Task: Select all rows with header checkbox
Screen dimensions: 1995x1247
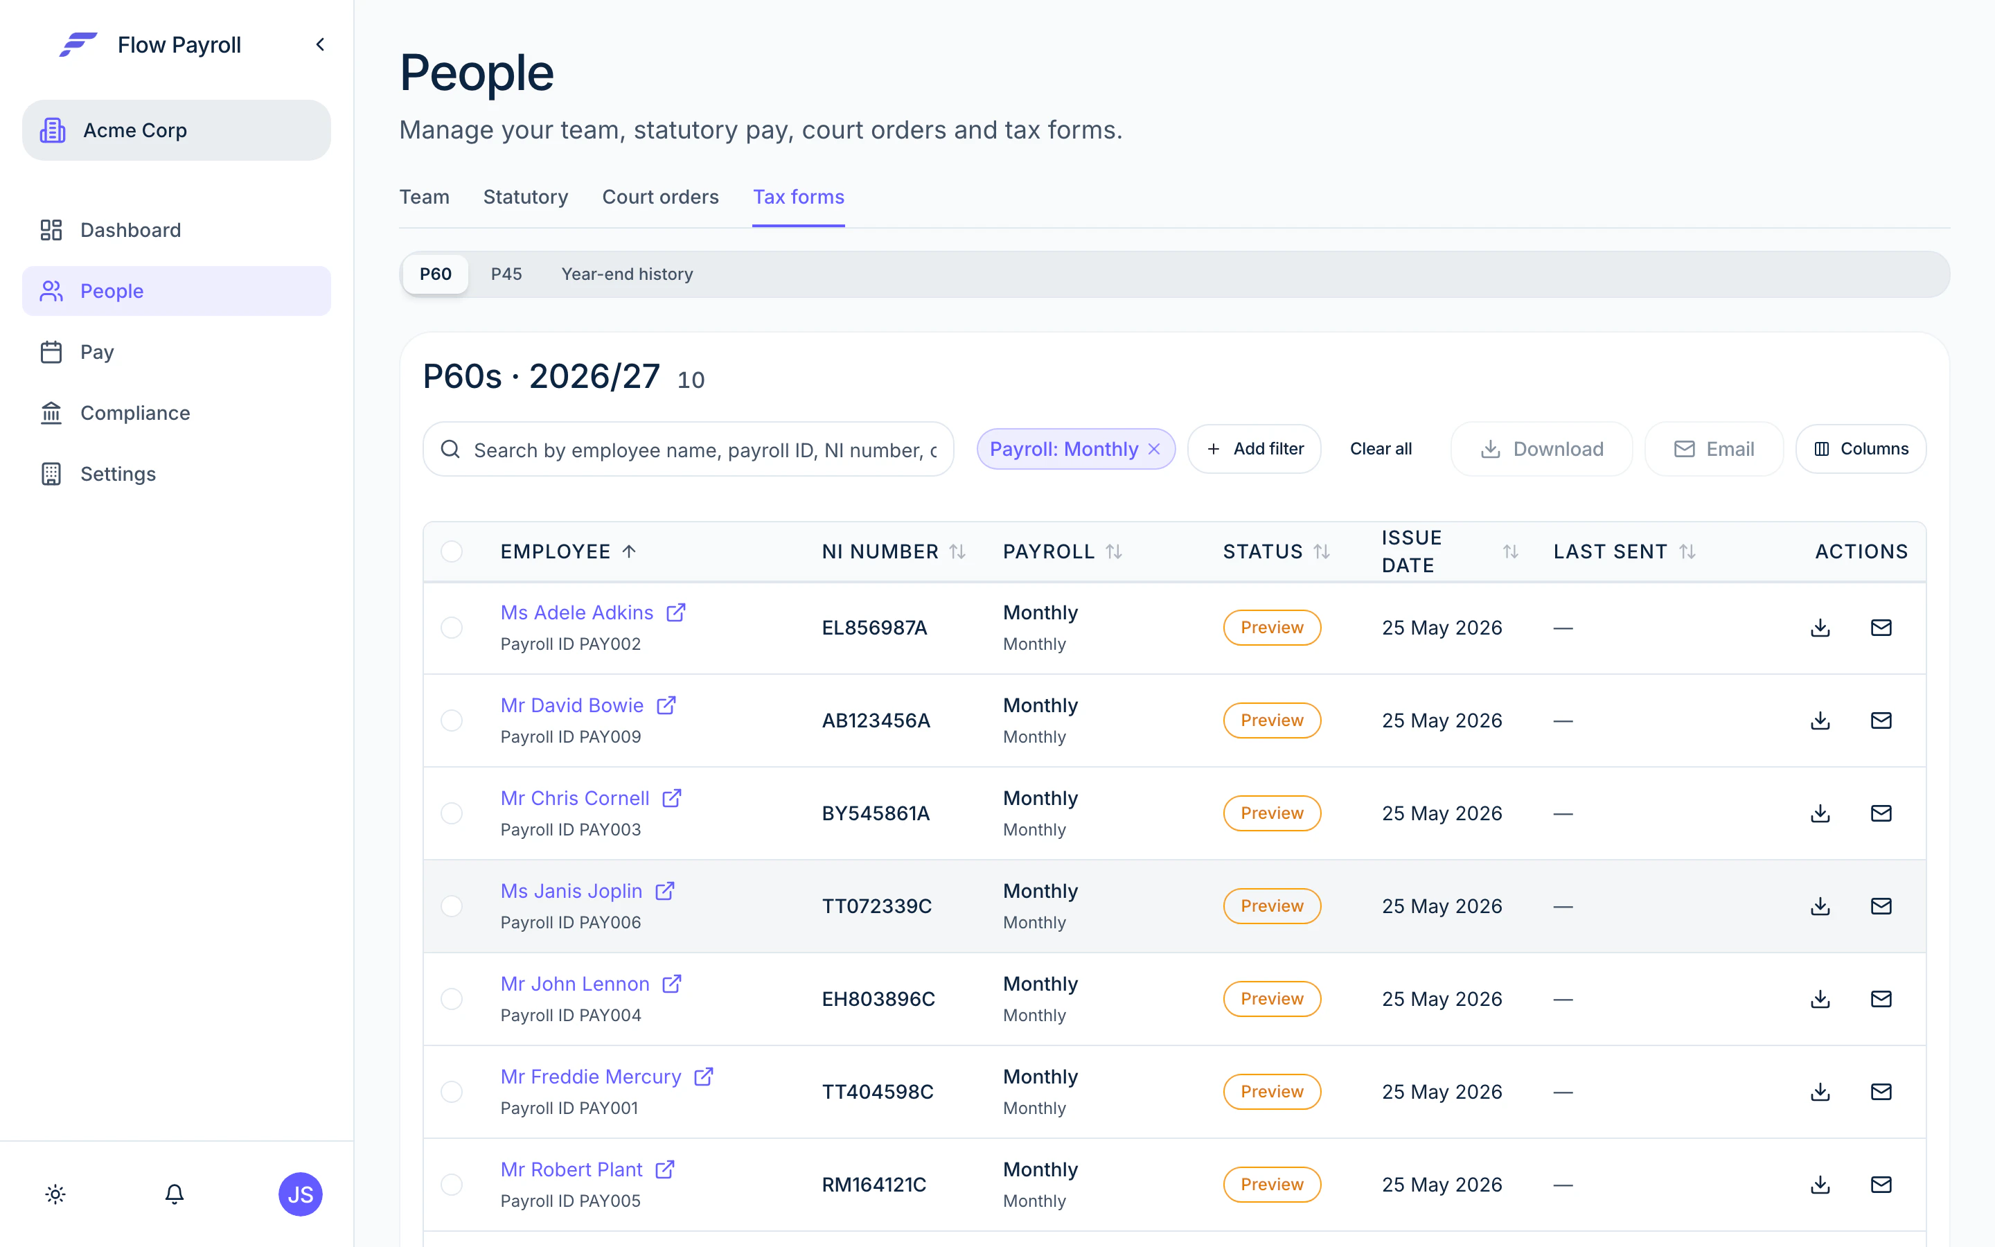Action: click(452, 551)
